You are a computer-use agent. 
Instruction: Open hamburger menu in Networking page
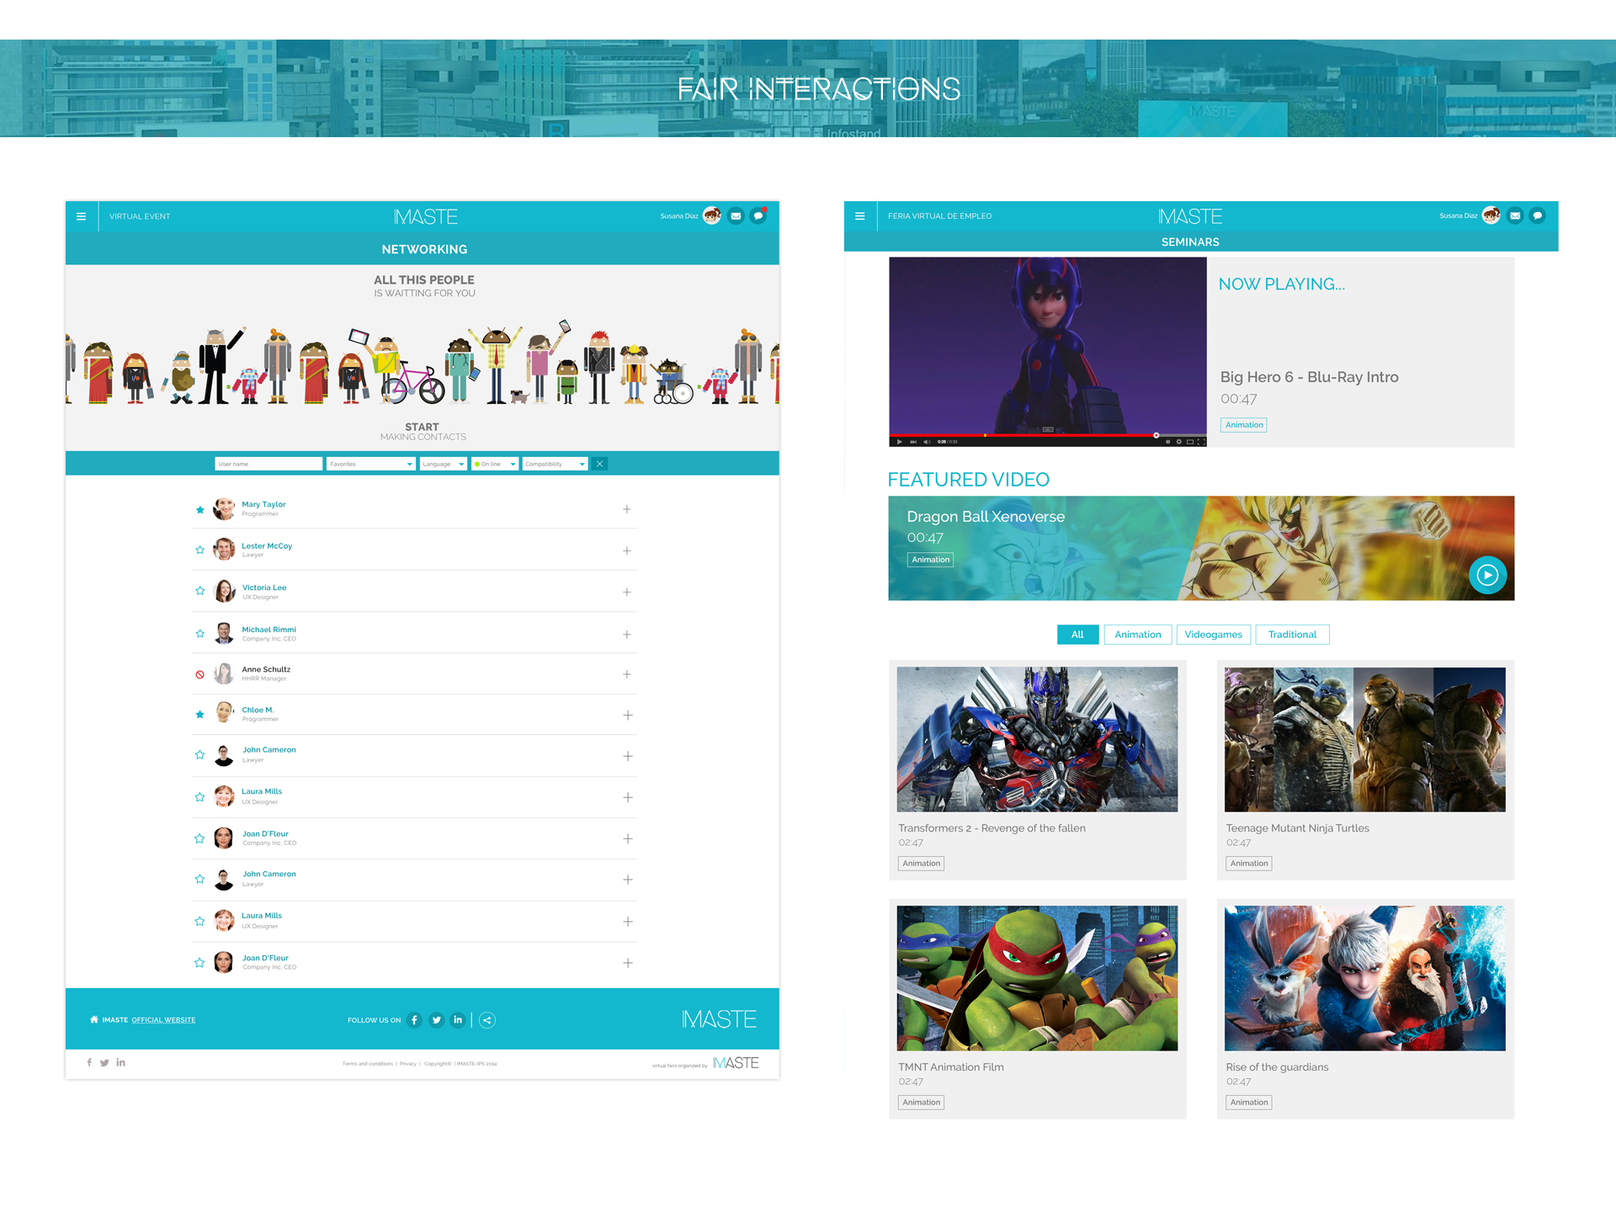pos(82,216)
